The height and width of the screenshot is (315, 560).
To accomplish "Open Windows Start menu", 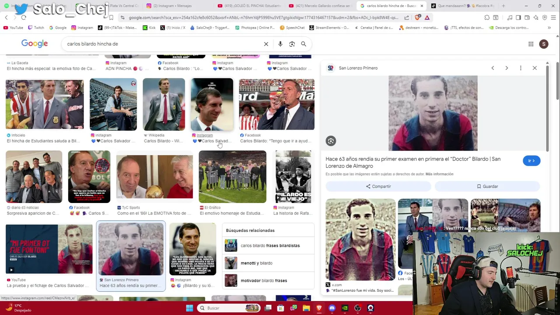I will click(x=189, y=308).
